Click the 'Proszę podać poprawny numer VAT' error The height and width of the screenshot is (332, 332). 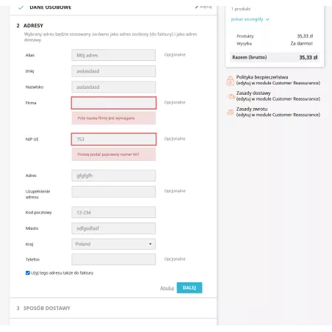pos(114,154)
